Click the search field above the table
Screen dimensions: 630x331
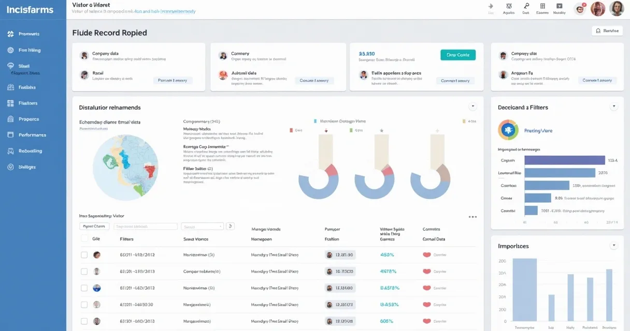click(145, 227)
